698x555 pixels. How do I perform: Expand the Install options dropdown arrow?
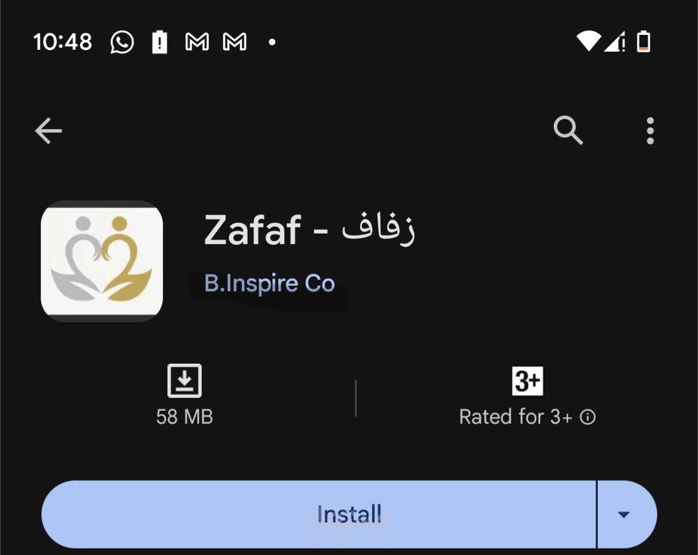tap(623, 514)
